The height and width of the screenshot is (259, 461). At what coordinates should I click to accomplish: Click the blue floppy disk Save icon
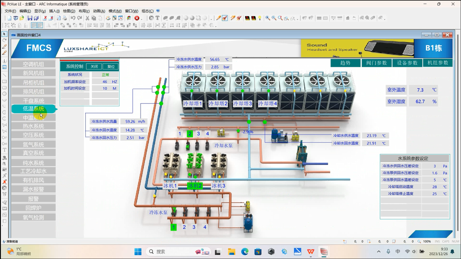tap(30, 18)
